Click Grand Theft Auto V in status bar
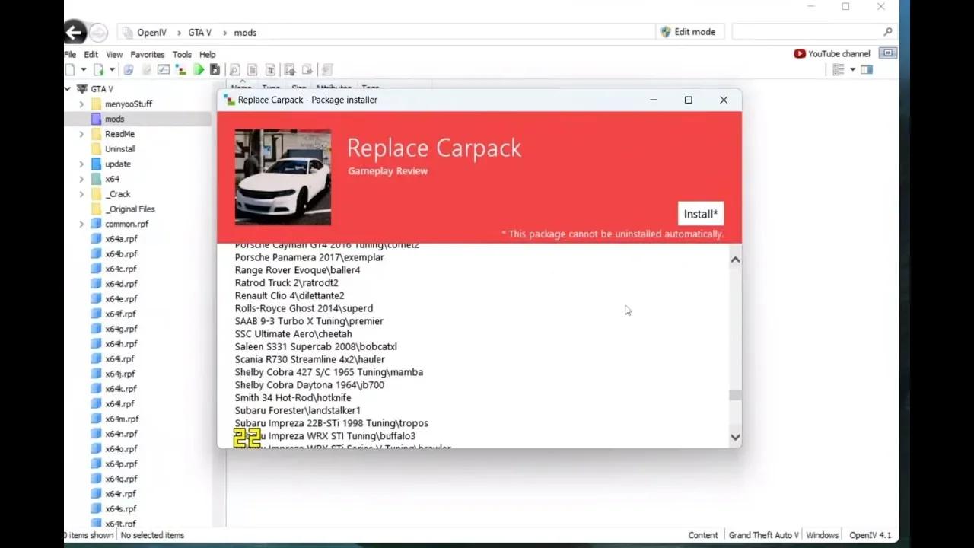The width and height of the screenshot is (974, 548). (x=763, y=535)
